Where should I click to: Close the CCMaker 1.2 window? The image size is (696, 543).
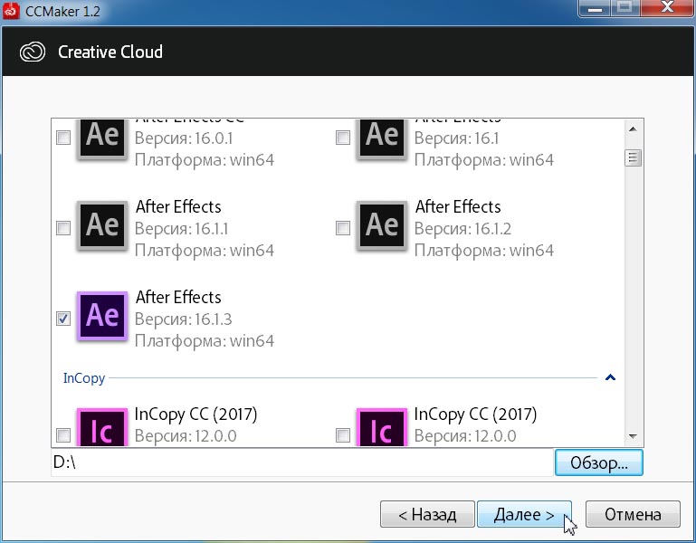coord(667,8)
